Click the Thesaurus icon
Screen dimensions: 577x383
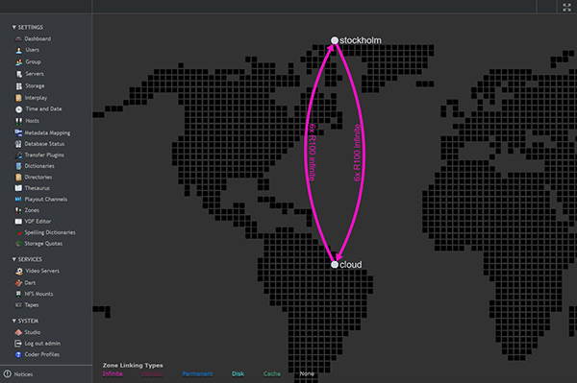[18, 188]
